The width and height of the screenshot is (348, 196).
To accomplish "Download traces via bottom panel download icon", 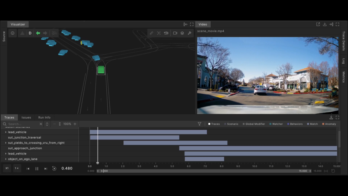I will tap(331, 117).
